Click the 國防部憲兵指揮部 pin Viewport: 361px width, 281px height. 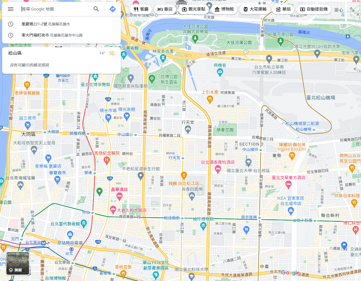(131, 79)
